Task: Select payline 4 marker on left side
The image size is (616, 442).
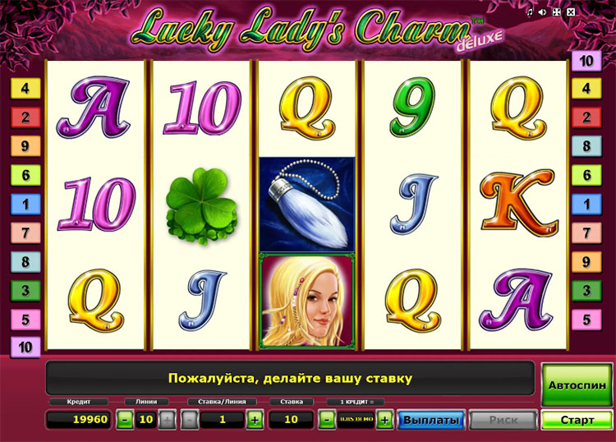Action: pyautogui.click(x=25, y=88)
